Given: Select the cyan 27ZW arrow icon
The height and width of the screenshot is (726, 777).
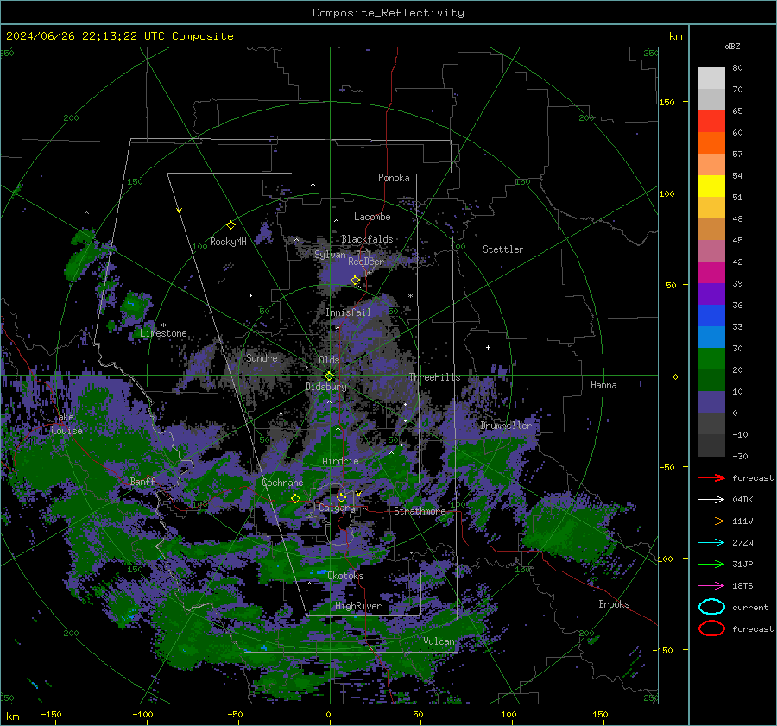Looking at the screenshot, I should (711, 543).
